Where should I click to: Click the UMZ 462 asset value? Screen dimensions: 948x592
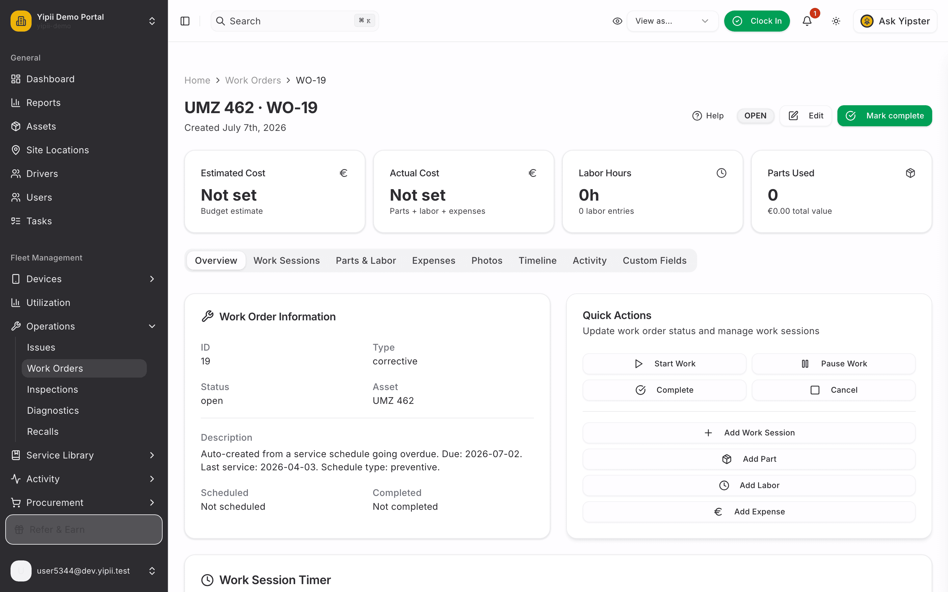pyautogui.click(x=393, y=401)
